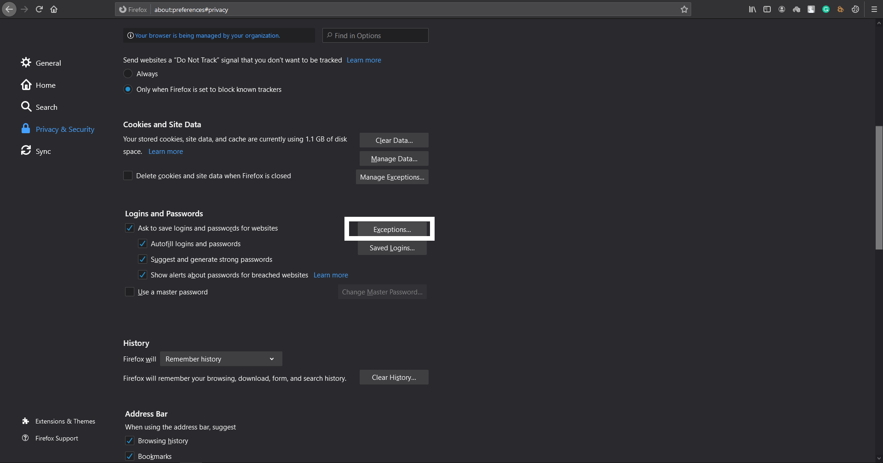This screenshot has height=463, width=883.
Task: Open Learn more about breached passwords
Action: point(330,275)
